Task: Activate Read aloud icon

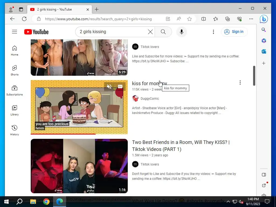Action: 179,19
